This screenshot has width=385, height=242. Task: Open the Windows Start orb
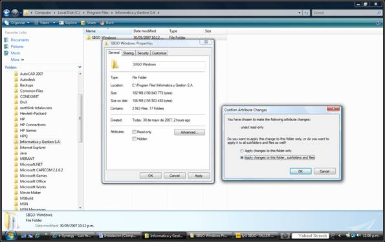point(10,236)
